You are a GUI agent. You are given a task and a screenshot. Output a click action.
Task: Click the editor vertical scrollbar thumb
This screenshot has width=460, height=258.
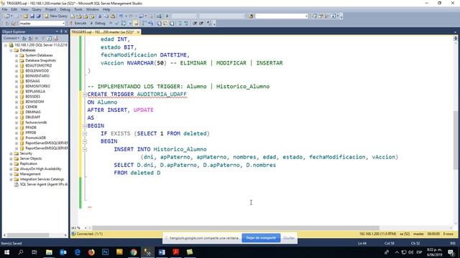pos(456,140)
